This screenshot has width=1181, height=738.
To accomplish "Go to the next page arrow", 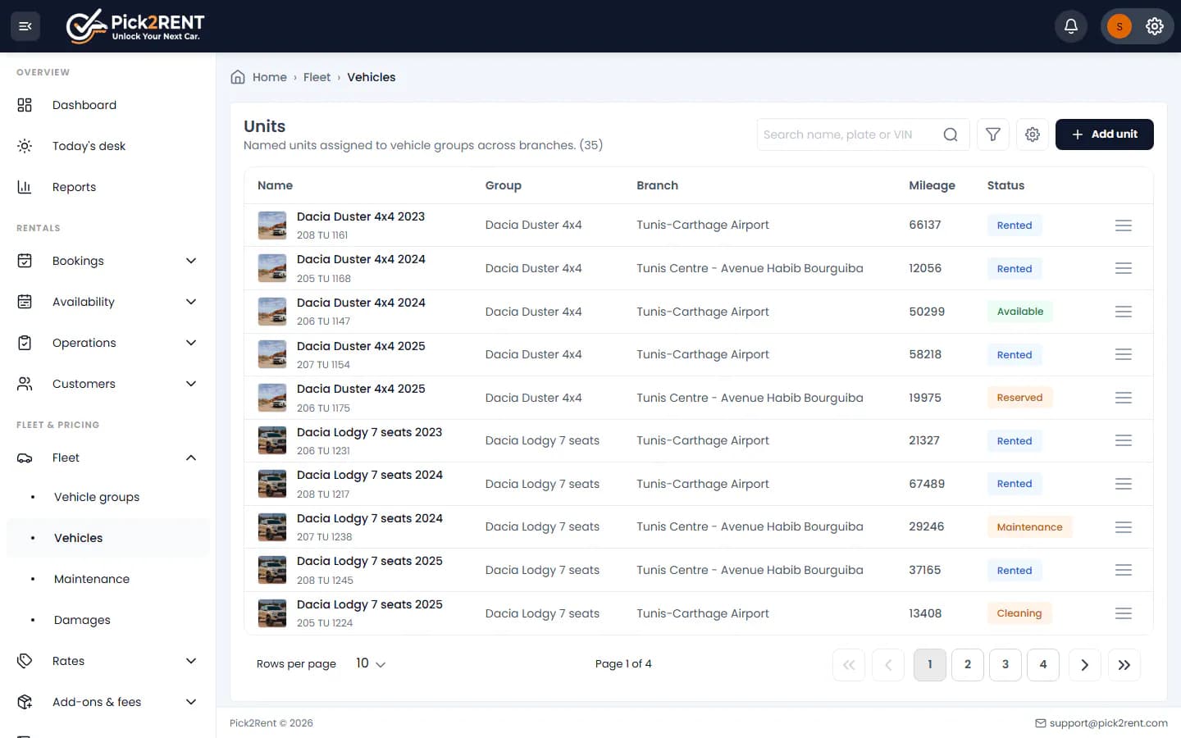I will 1084,665.
